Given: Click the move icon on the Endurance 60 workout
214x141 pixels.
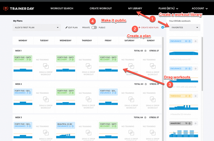Looking at the screenshot, I should click(x=196, y=41).
